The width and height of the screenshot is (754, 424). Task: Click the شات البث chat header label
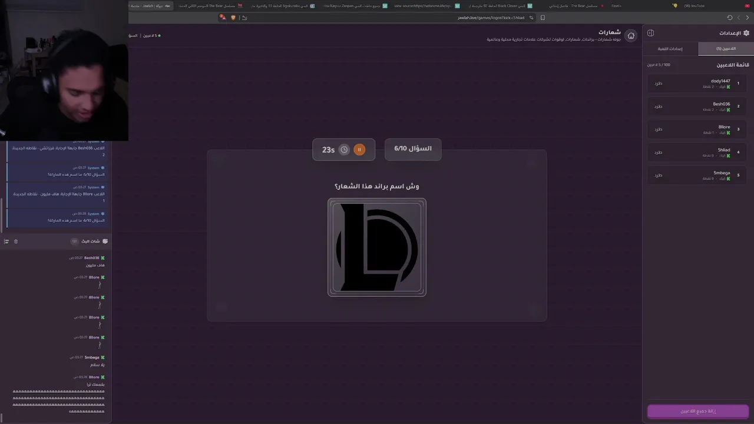click(x=91, y=241)
